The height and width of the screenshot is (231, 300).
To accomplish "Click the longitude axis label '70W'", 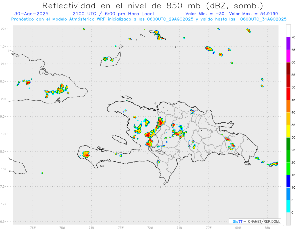I will (x=209, y=228).
